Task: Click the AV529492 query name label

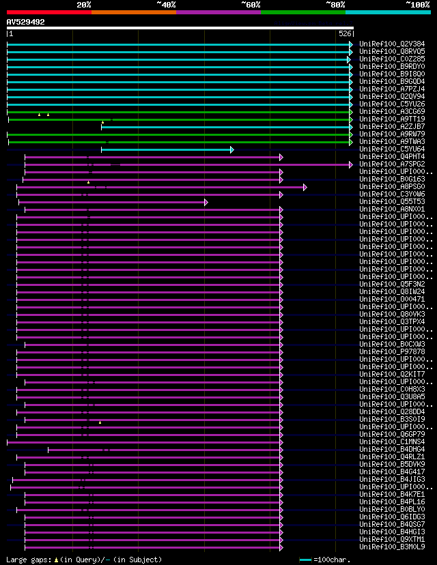Action: [25, 22]
